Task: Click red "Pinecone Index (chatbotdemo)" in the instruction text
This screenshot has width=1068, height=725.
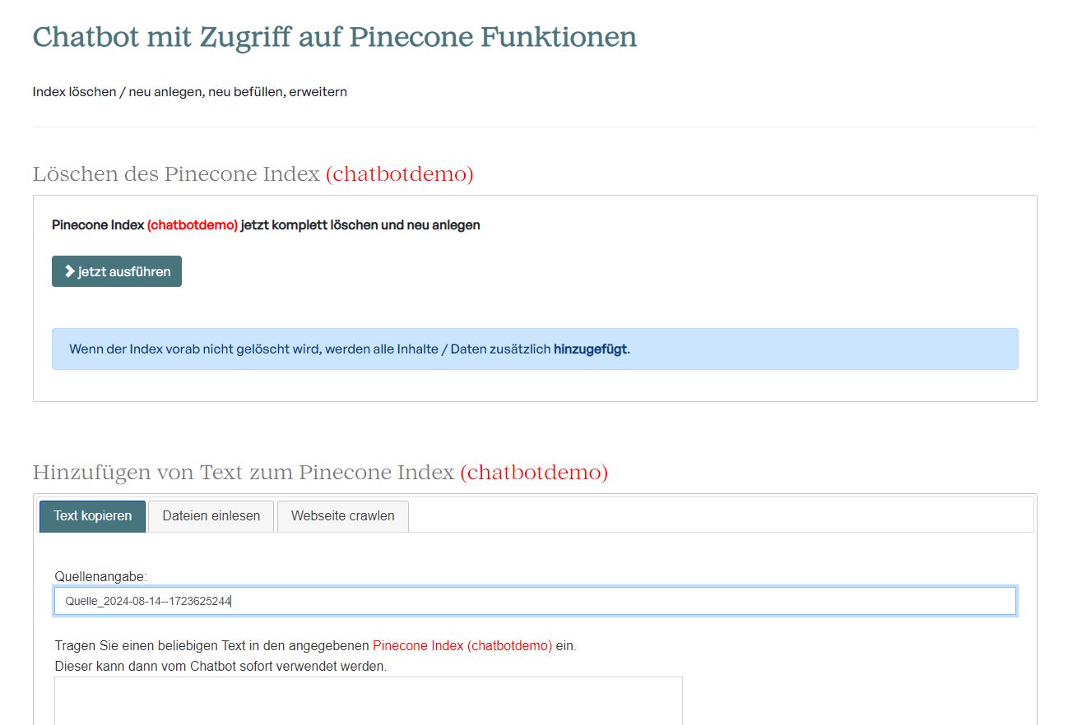Action: click(x=462, y=646)
